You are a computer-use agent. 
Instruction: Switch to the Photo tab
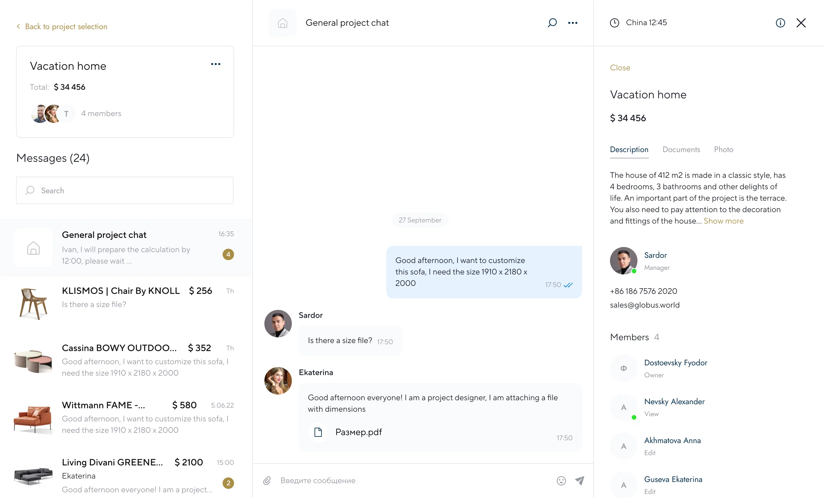coord(723,150)
